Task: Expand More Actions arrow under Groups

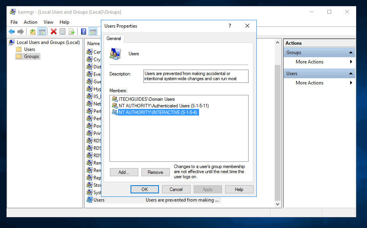Action: point(351,62)
